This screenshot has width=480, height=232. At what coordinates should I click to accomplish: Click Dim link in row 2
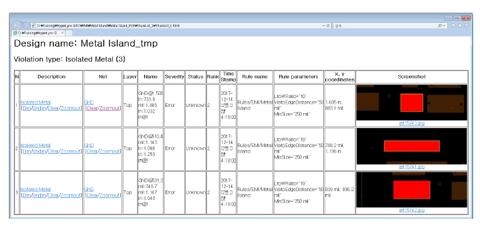(27, 151)
